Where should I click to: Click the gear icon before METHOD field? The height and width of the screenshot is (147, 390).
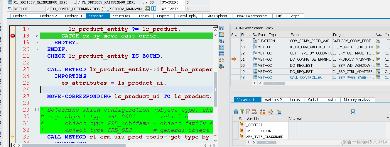(x=10, y=9)
